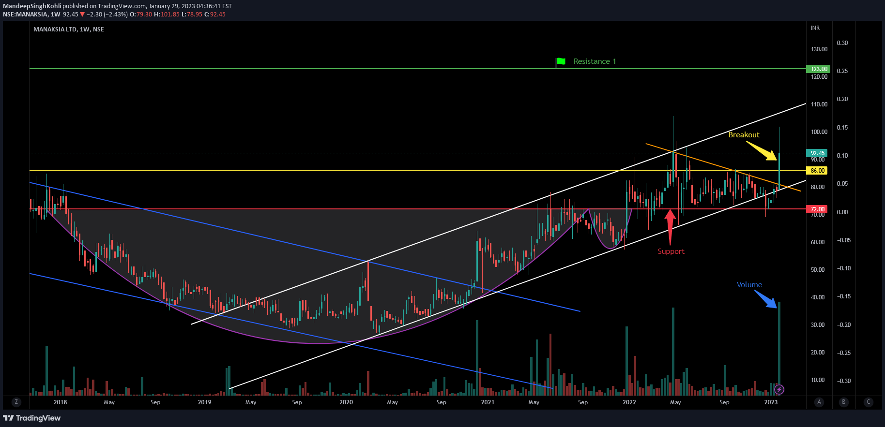This screenshot has height=427, width=885.
Task: Click the Z timezone button at bottom left
Action: coord(16,402)
